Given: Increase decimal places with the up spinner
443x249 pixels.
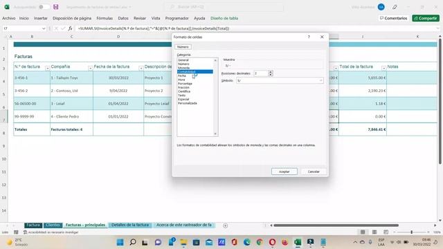Looking at the screenshot, I should [x=271, y=72].
